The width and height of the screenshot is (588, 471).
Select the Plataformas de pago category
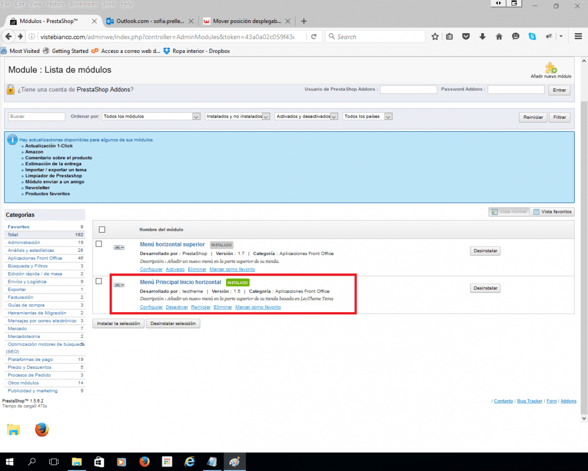pos(30,359)
